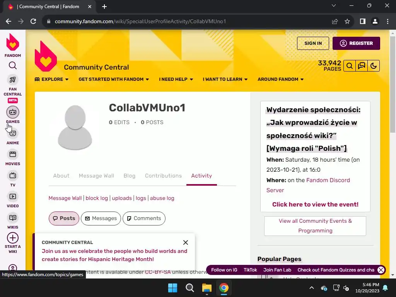
Task: Open the Wikis book icon
Action: point(13,218)
